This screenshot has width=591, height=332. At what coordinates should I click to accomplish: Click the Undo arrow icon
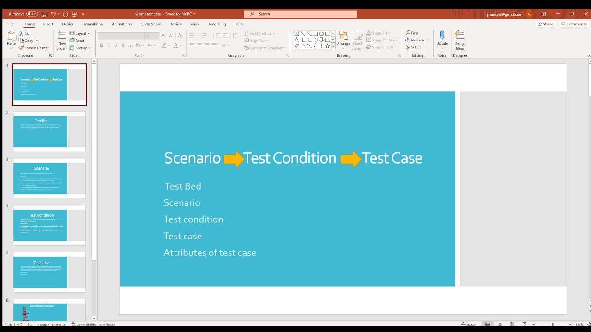tap(54, 14)
